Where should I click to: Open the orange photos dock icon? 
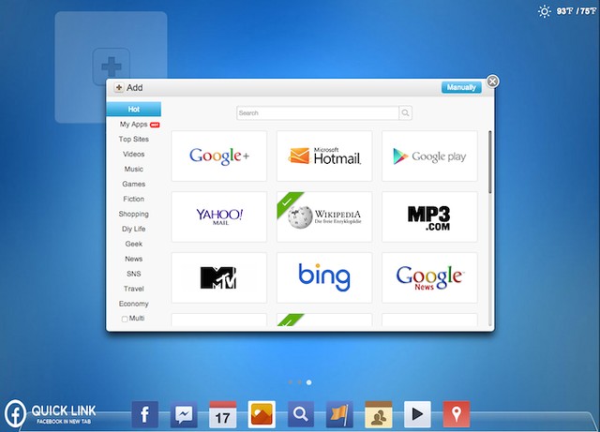tap(262, 414)
